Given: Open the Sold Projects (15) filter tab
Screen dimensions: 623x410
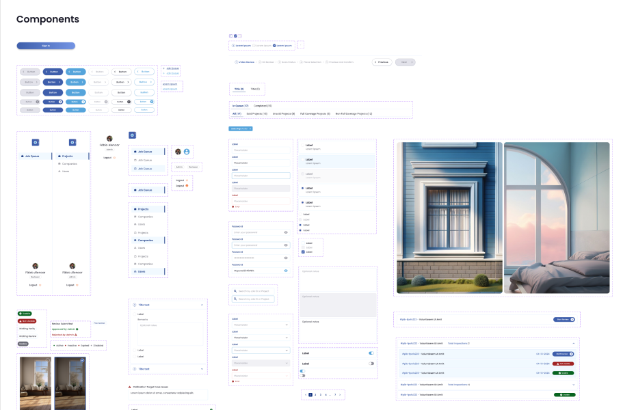Looking at the screenshot, I should point(256,113).
